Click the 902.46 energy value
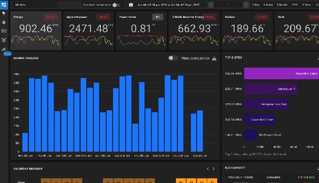The image size is (319, 183). [x=36, y=29]
